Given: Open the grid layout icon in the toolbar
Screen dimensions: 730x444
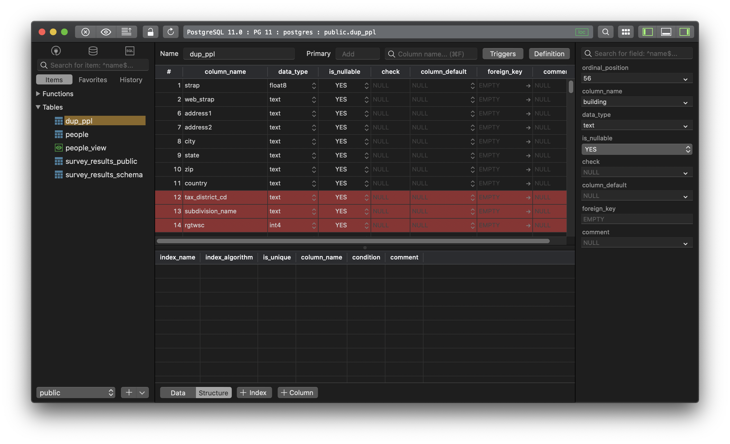Looking at the screenshot, I should [626, 32].
